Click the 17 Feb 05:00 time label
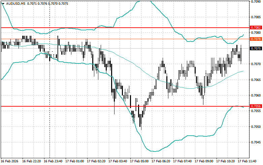The height and width of the screenshot is (165, 263). pyautogui.click(x=139, y=161)
